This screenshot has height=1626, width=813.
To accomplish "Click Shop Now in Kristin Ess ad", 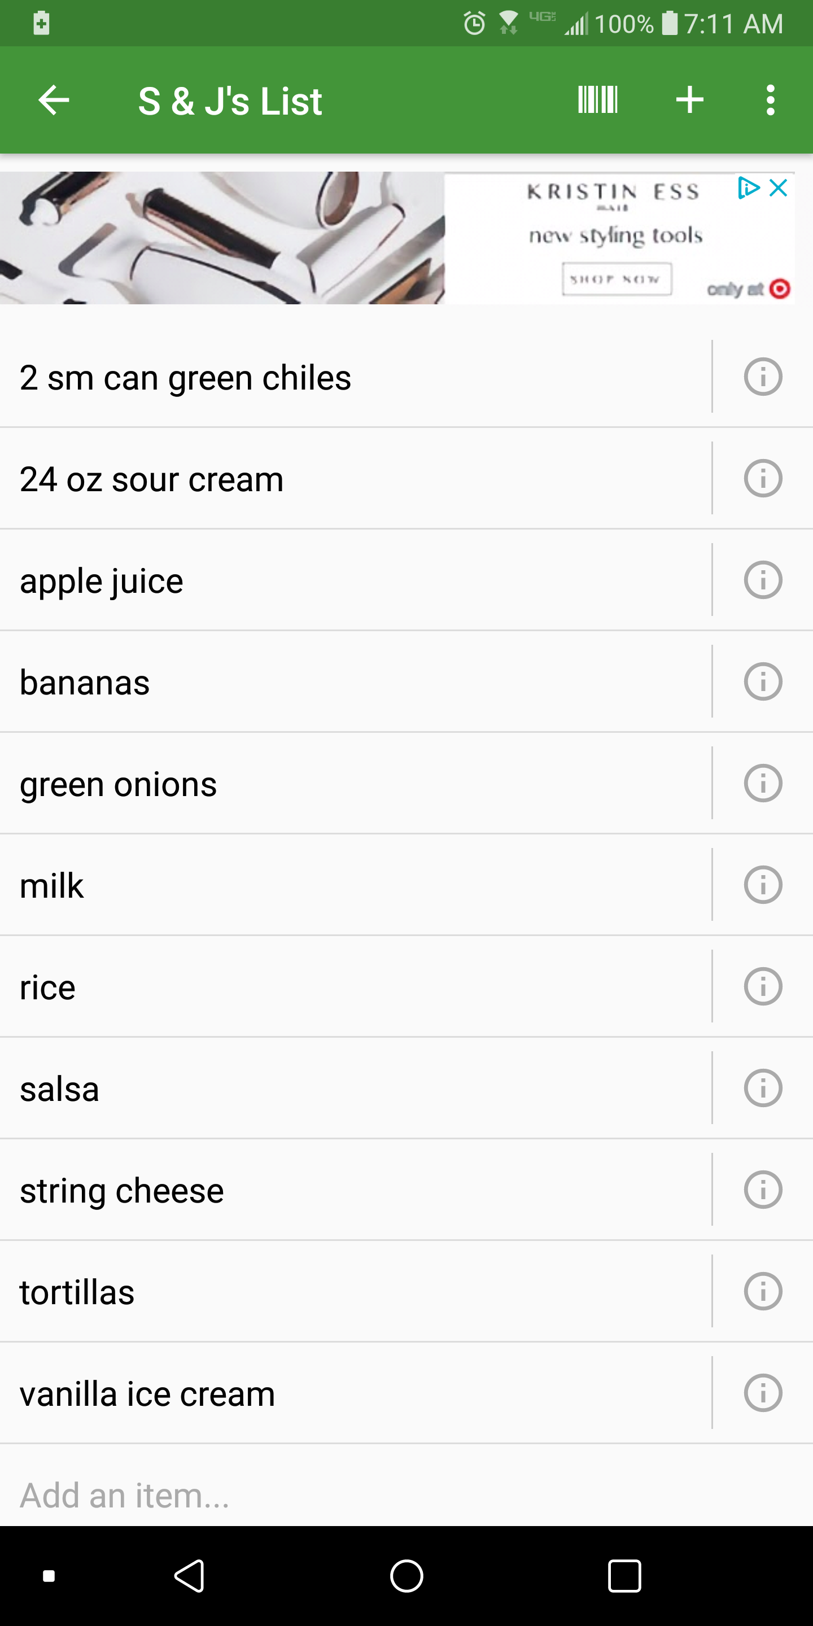I will [617, 279].
